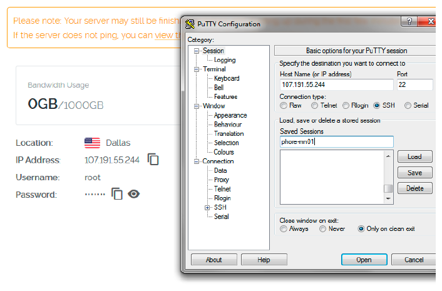This screenshot has height=291, width=442.
Task: Select Serial connection type
Action: point(408,106)
